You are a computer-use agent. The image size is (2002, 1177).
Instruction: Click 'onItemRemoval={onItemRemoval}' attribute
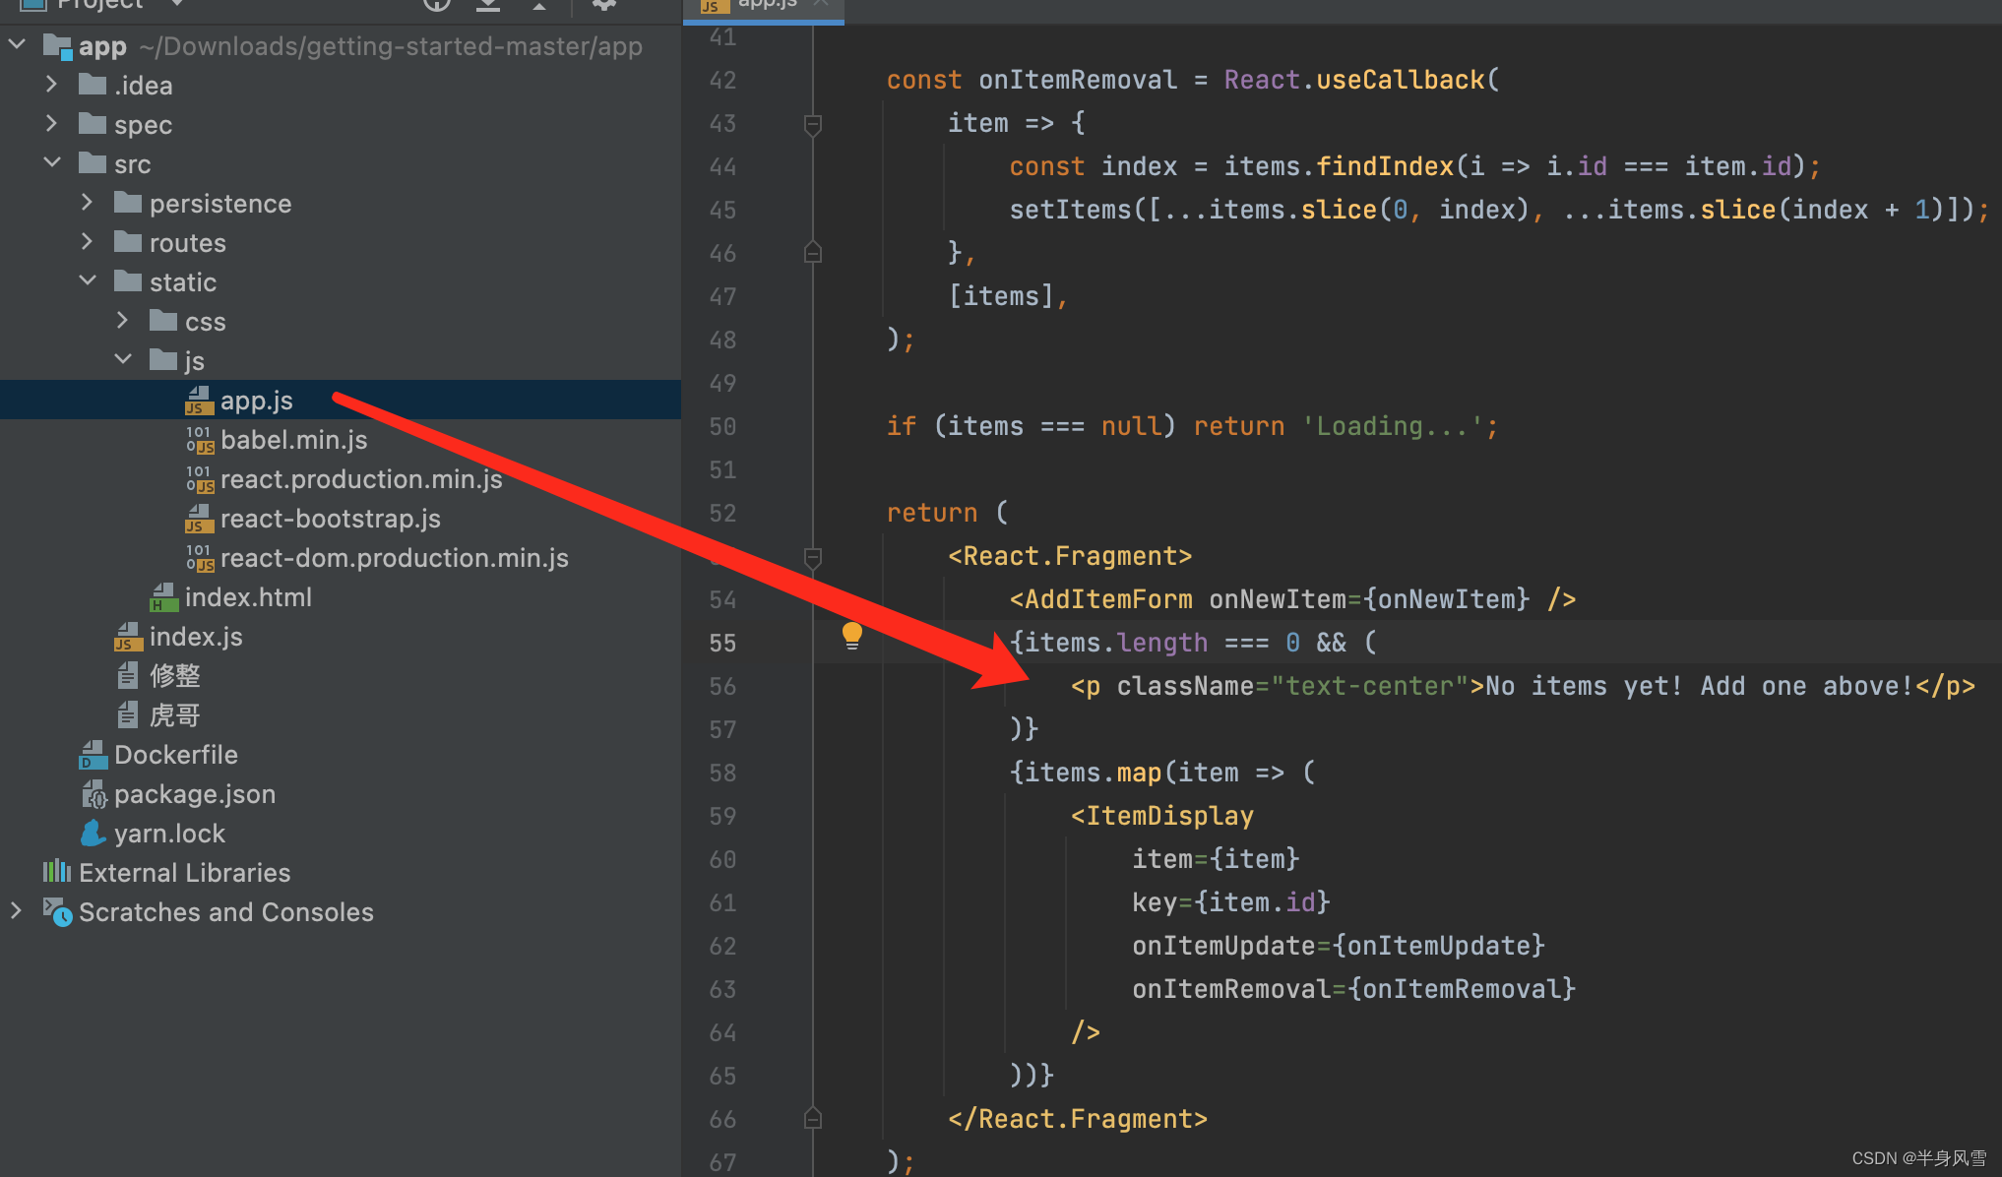[1354, 989]
